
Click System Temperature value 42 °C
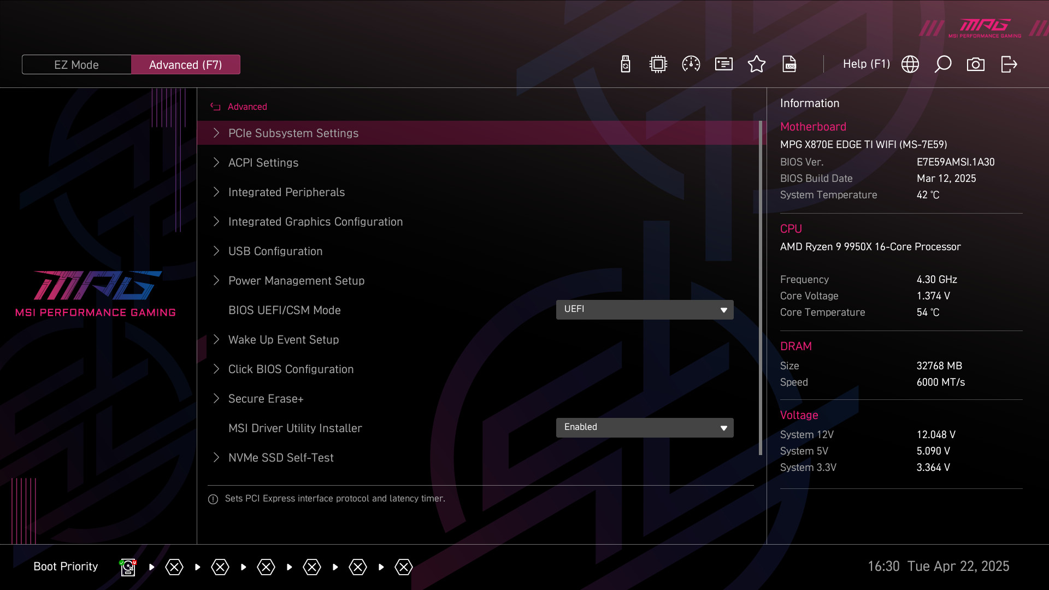click(928, 195)
